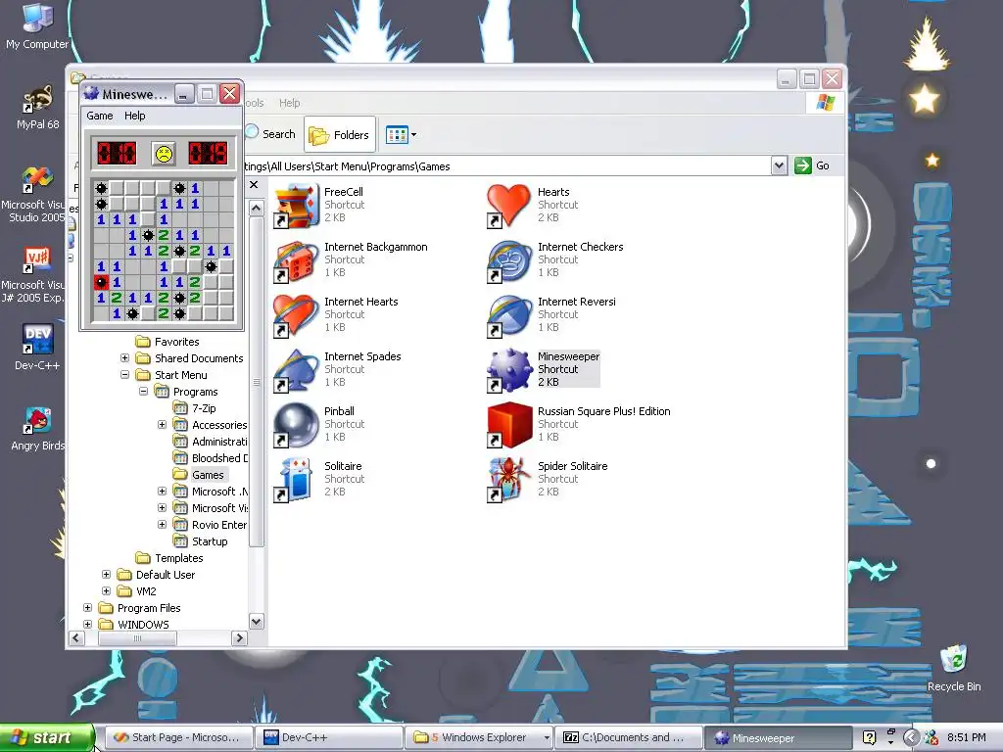
Task: Select the Russian Square Plus! Edition icon
Action: pos(508,425)
